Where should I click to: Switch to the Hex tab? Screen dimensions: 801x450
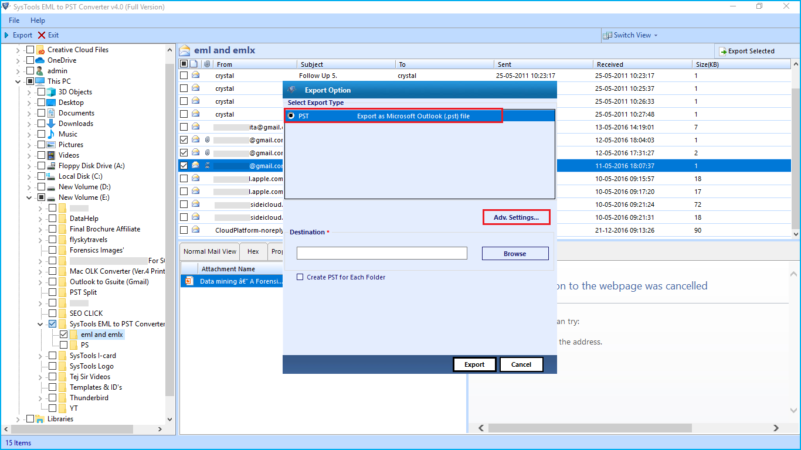(253, 251)
